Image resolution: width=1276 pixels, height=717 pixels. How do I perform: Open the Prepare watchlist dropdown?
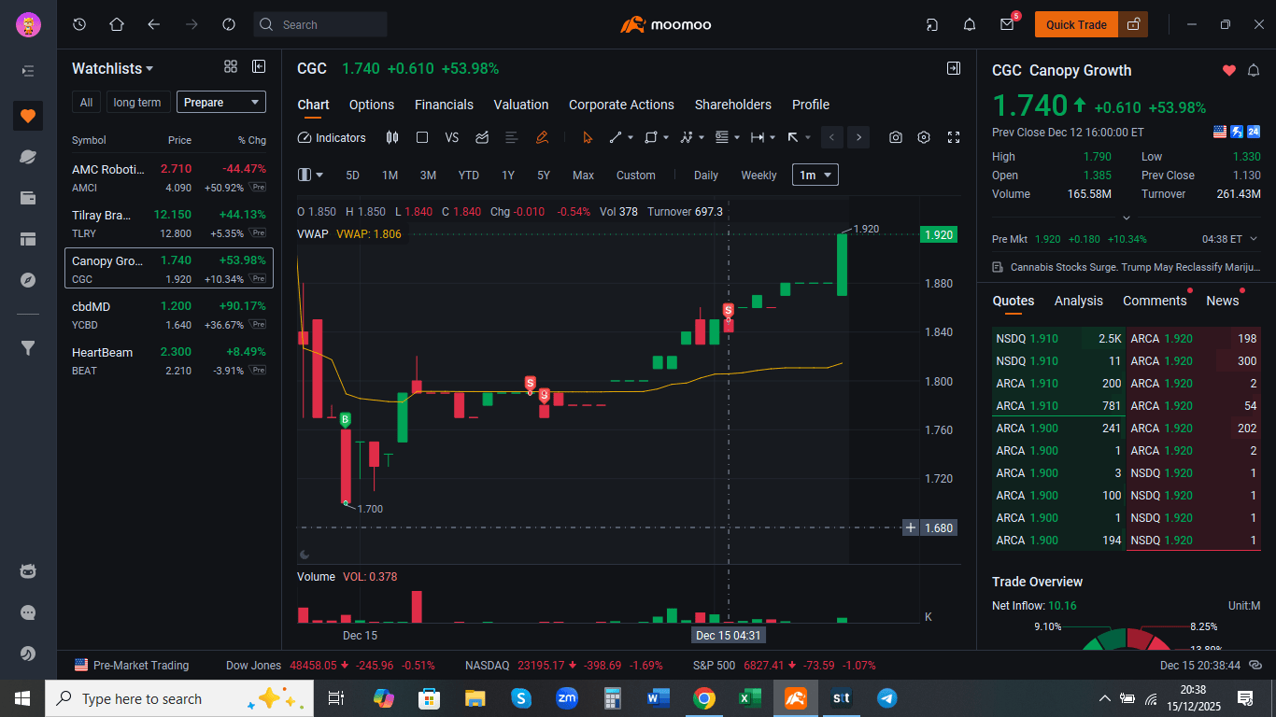coord(221,103)
